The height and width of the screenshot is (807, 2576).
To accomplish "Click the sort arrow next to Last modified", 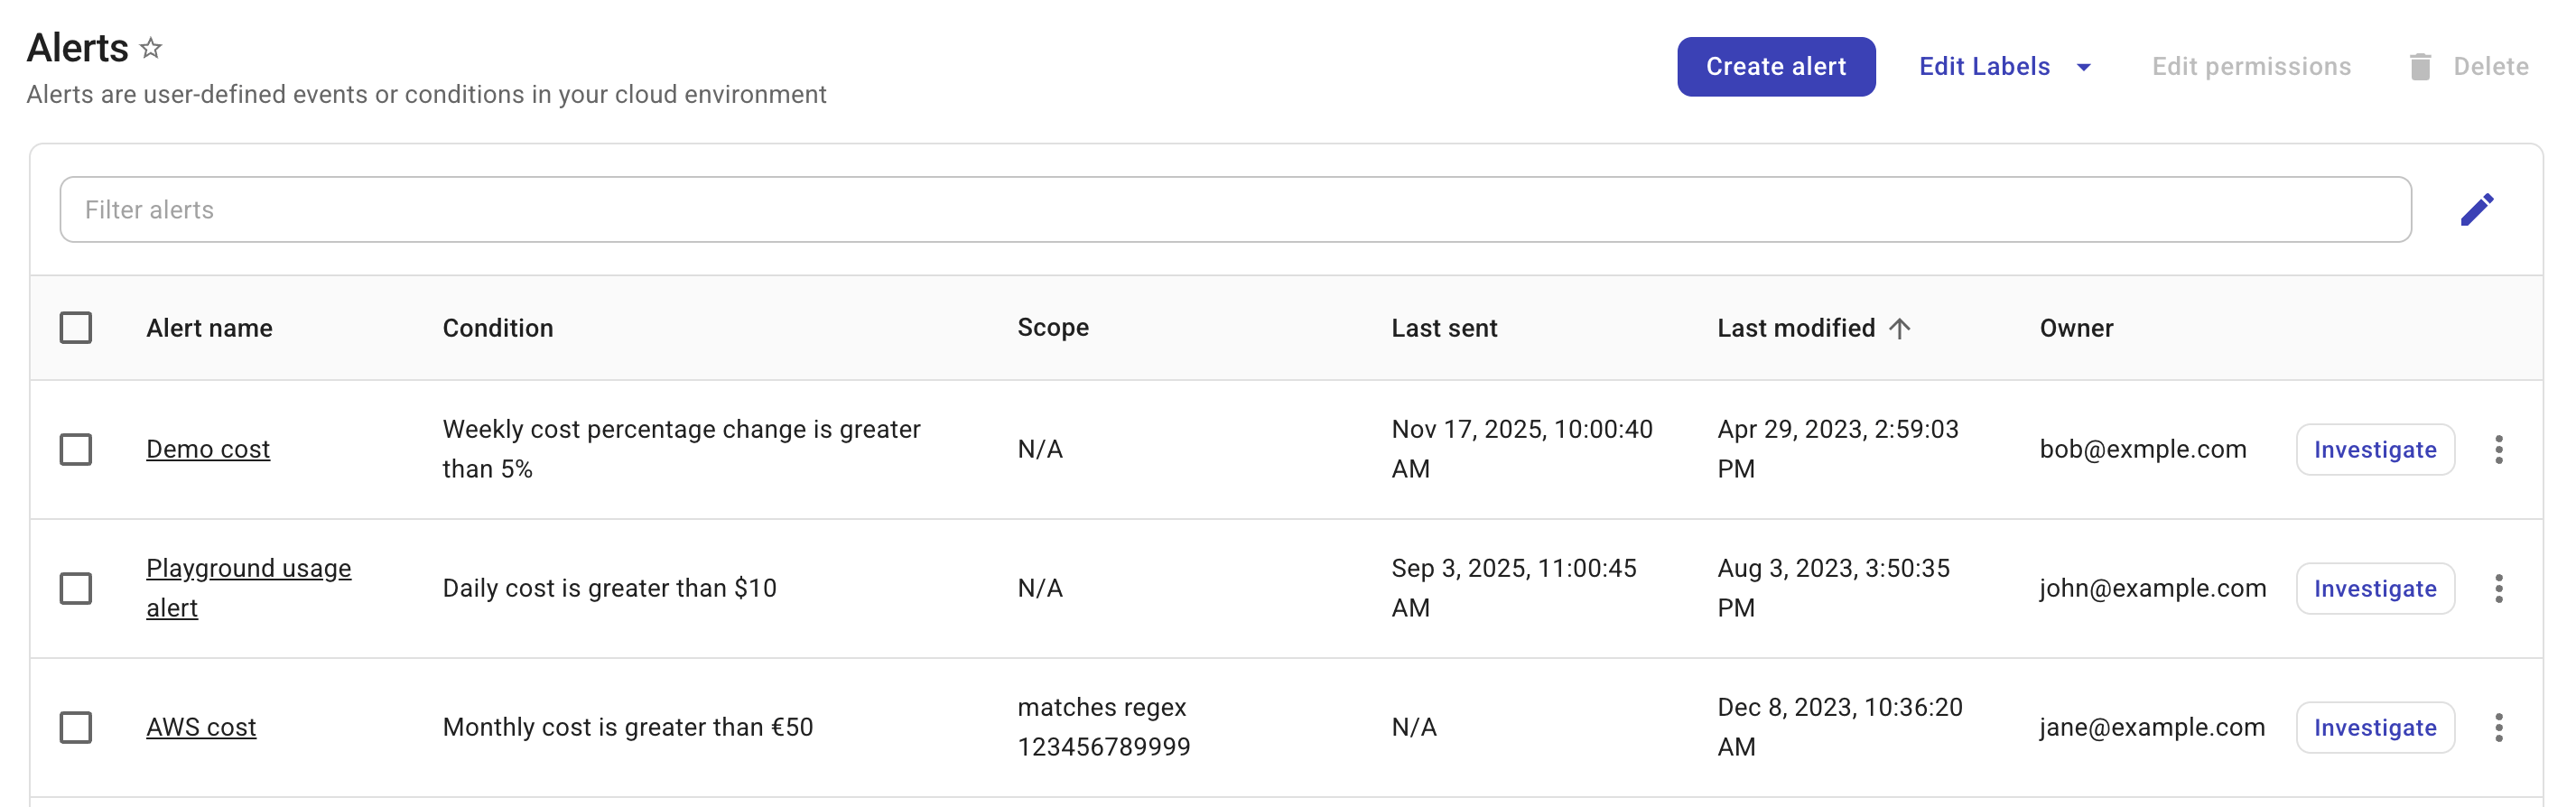I will click(x=1900, y=328).
